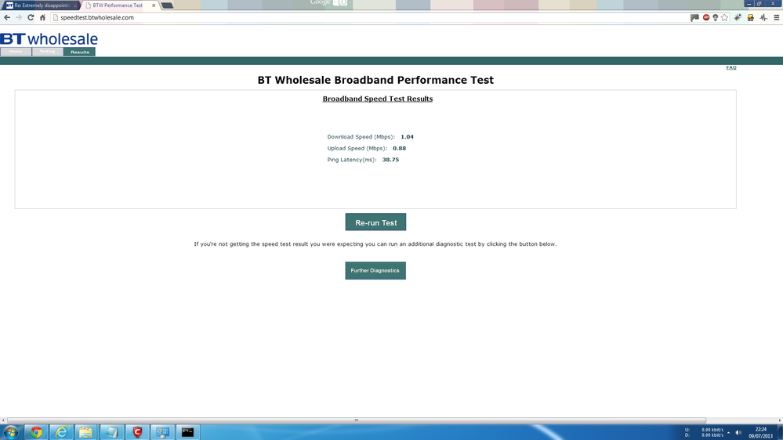Click 'BT Wholesale Broadband Performance Test' title
783x440 pixels.
375,81
